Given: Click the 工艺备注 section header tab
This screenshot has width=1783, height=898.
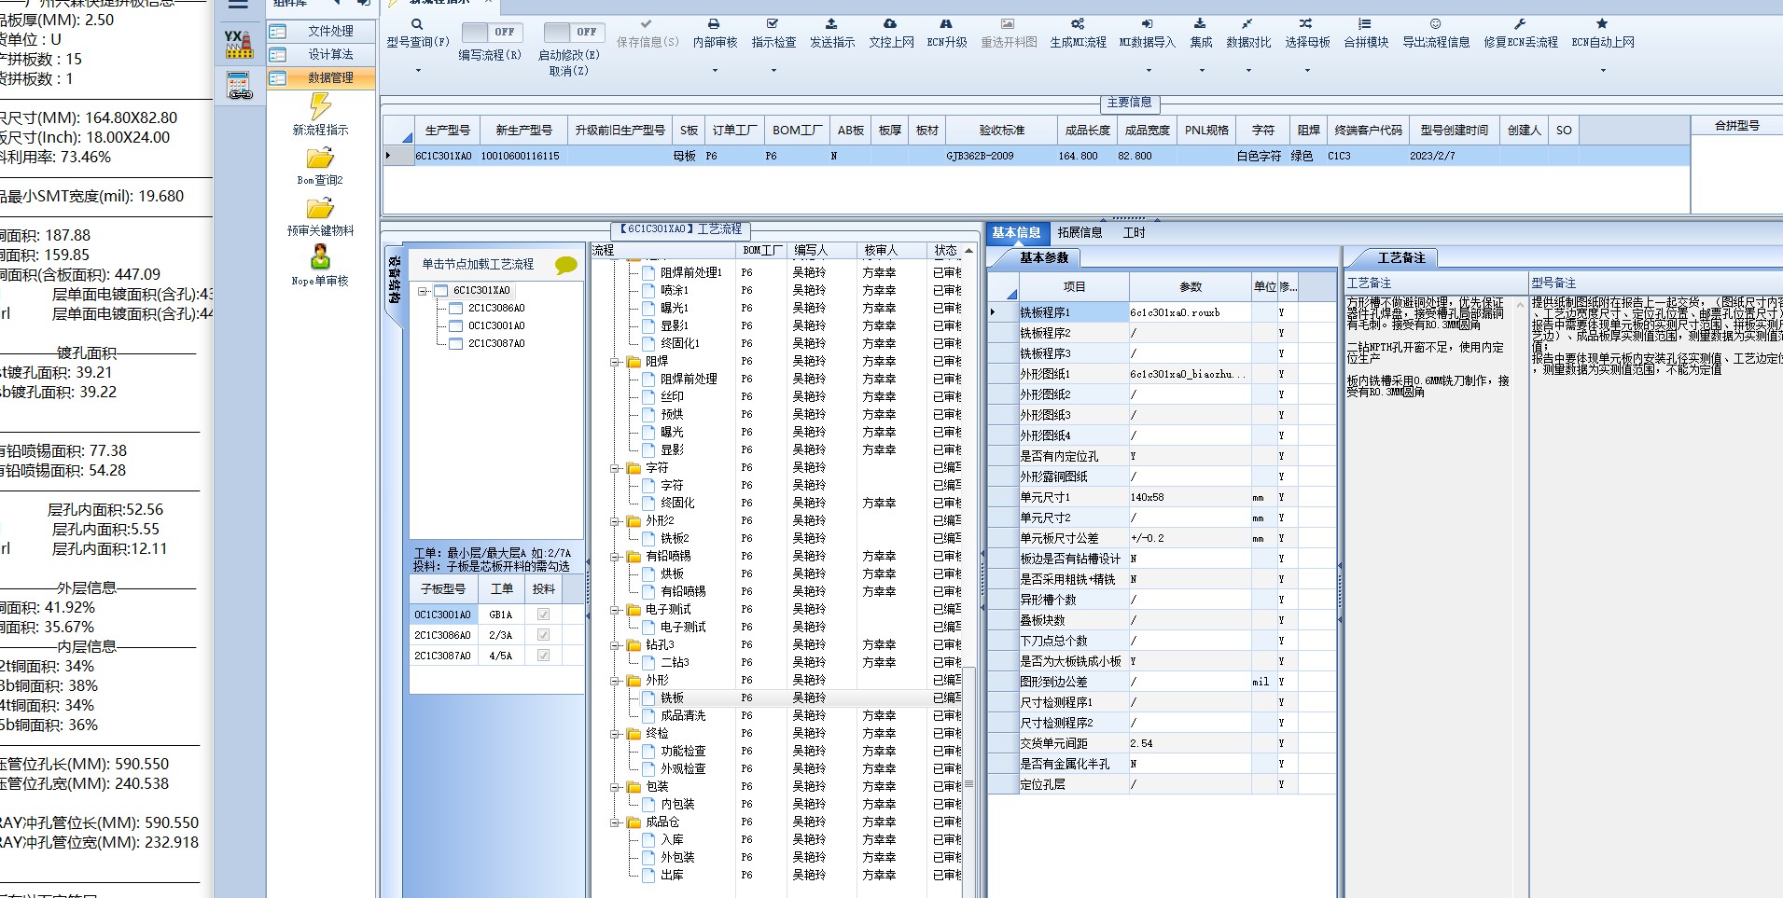Looking at the screenshot, I should [x=1401, y=257].
